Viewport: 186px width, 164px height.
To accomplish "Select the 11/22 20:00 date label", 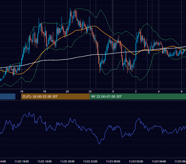I will click(67, 162).
